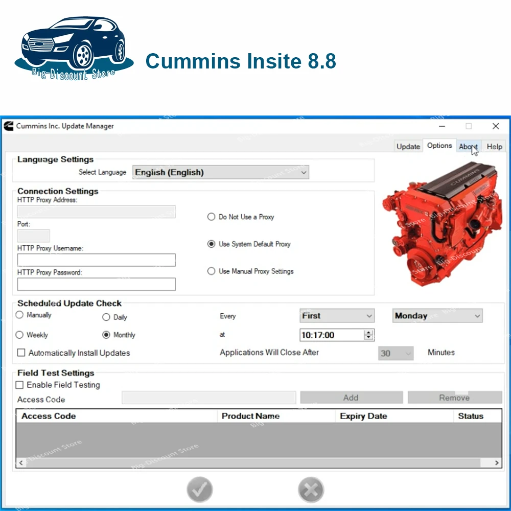Focus the HTTP Proxy Username field
The width and height of the screenshot is (511, 511).
coord(96,260)
